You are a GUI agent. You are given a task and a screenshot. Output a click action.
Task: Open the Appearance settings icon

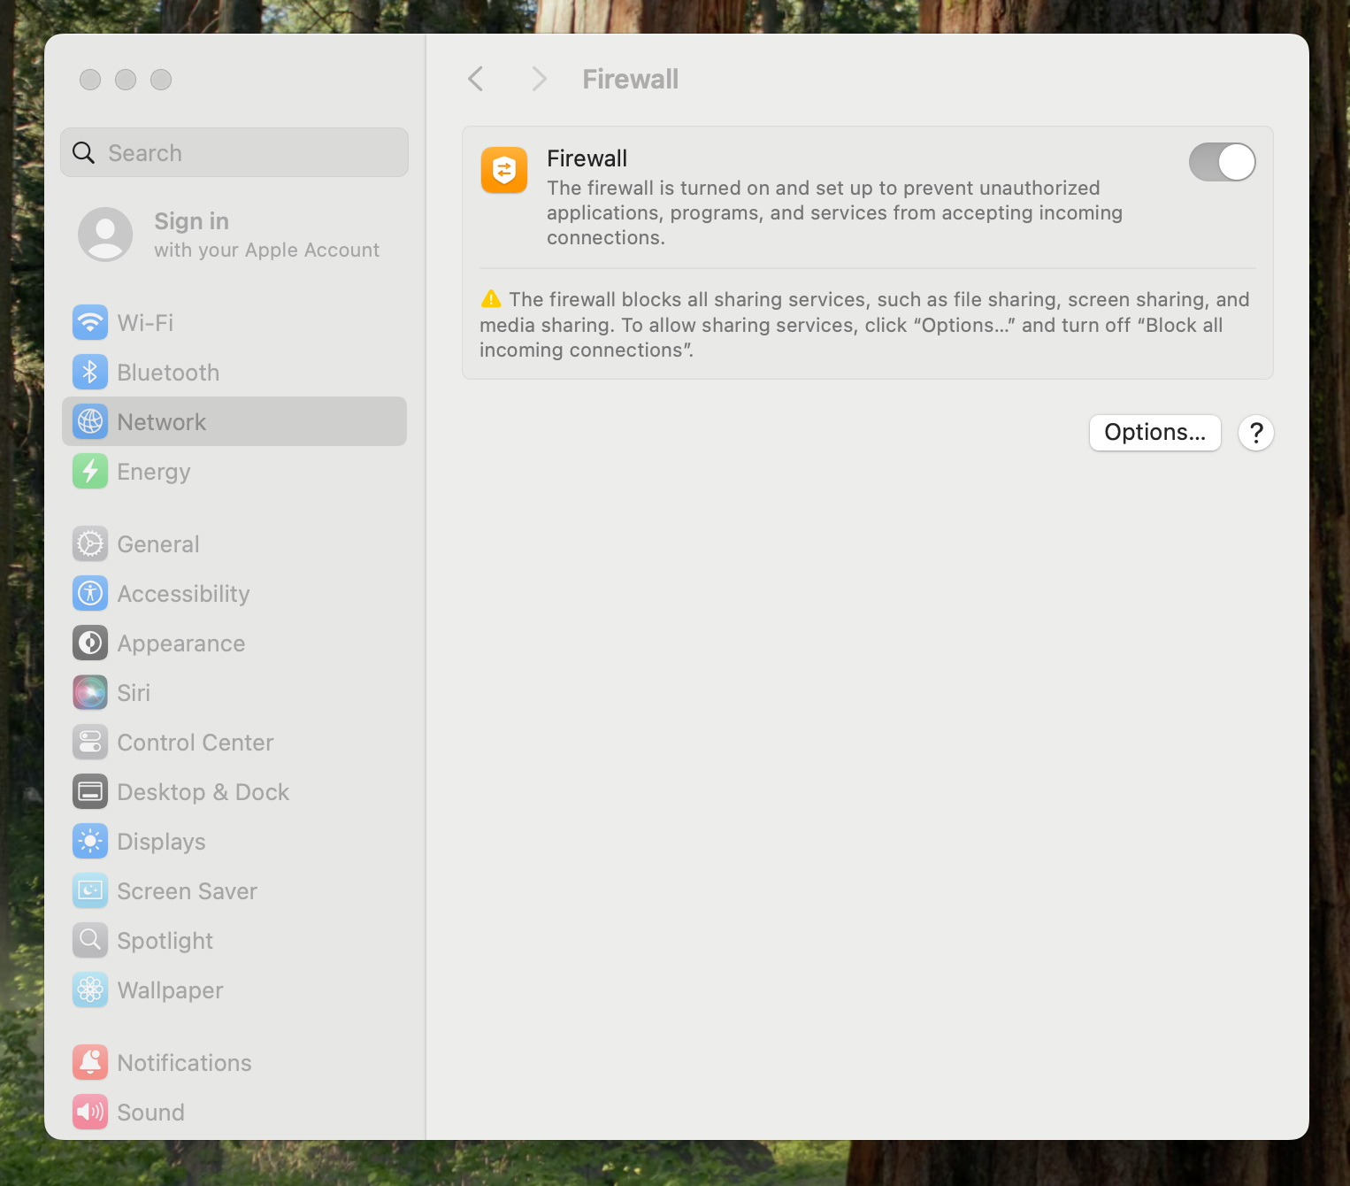pos(90,643)
